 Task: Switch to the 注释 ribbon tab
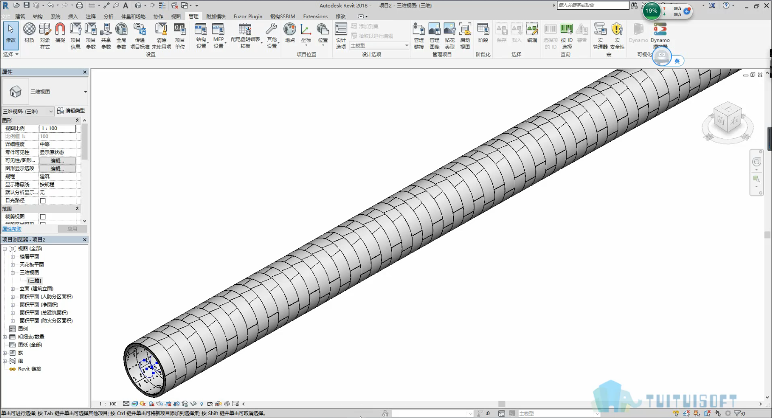pyautogui.click(x=90, y=16)
